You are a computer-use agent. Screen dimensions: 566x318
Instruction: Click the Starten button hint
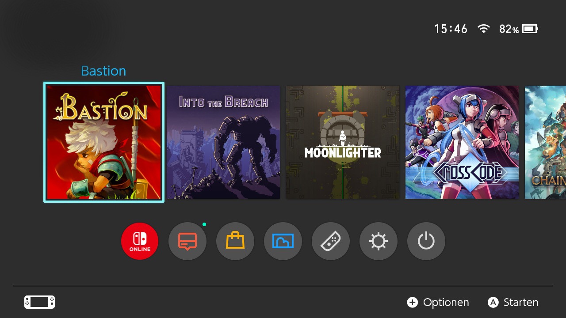(x=513, y=303)
